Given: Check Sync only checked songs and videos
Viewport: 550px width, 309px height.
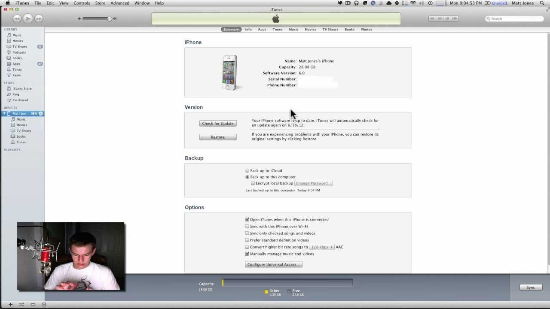Looking at the screenshot, I should click(x=247, y=233).
